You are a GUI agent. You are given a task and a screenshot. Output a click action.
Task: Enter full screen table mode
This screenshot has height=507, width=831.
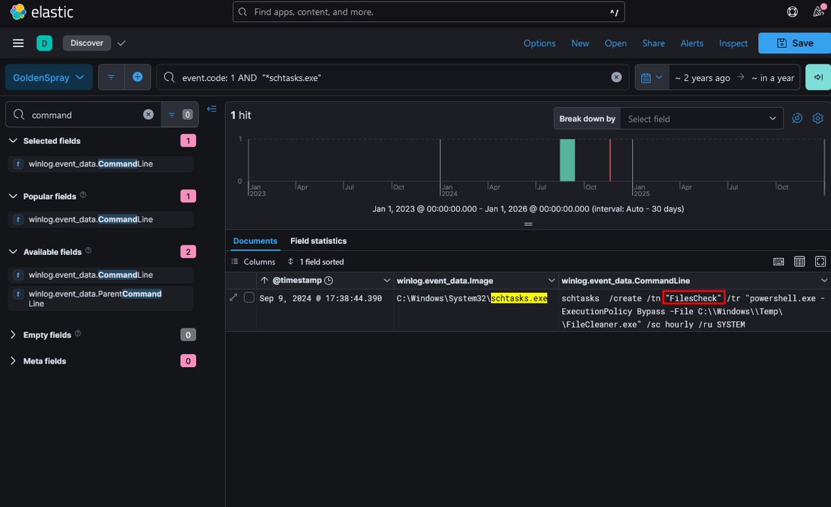coord(821,261)
